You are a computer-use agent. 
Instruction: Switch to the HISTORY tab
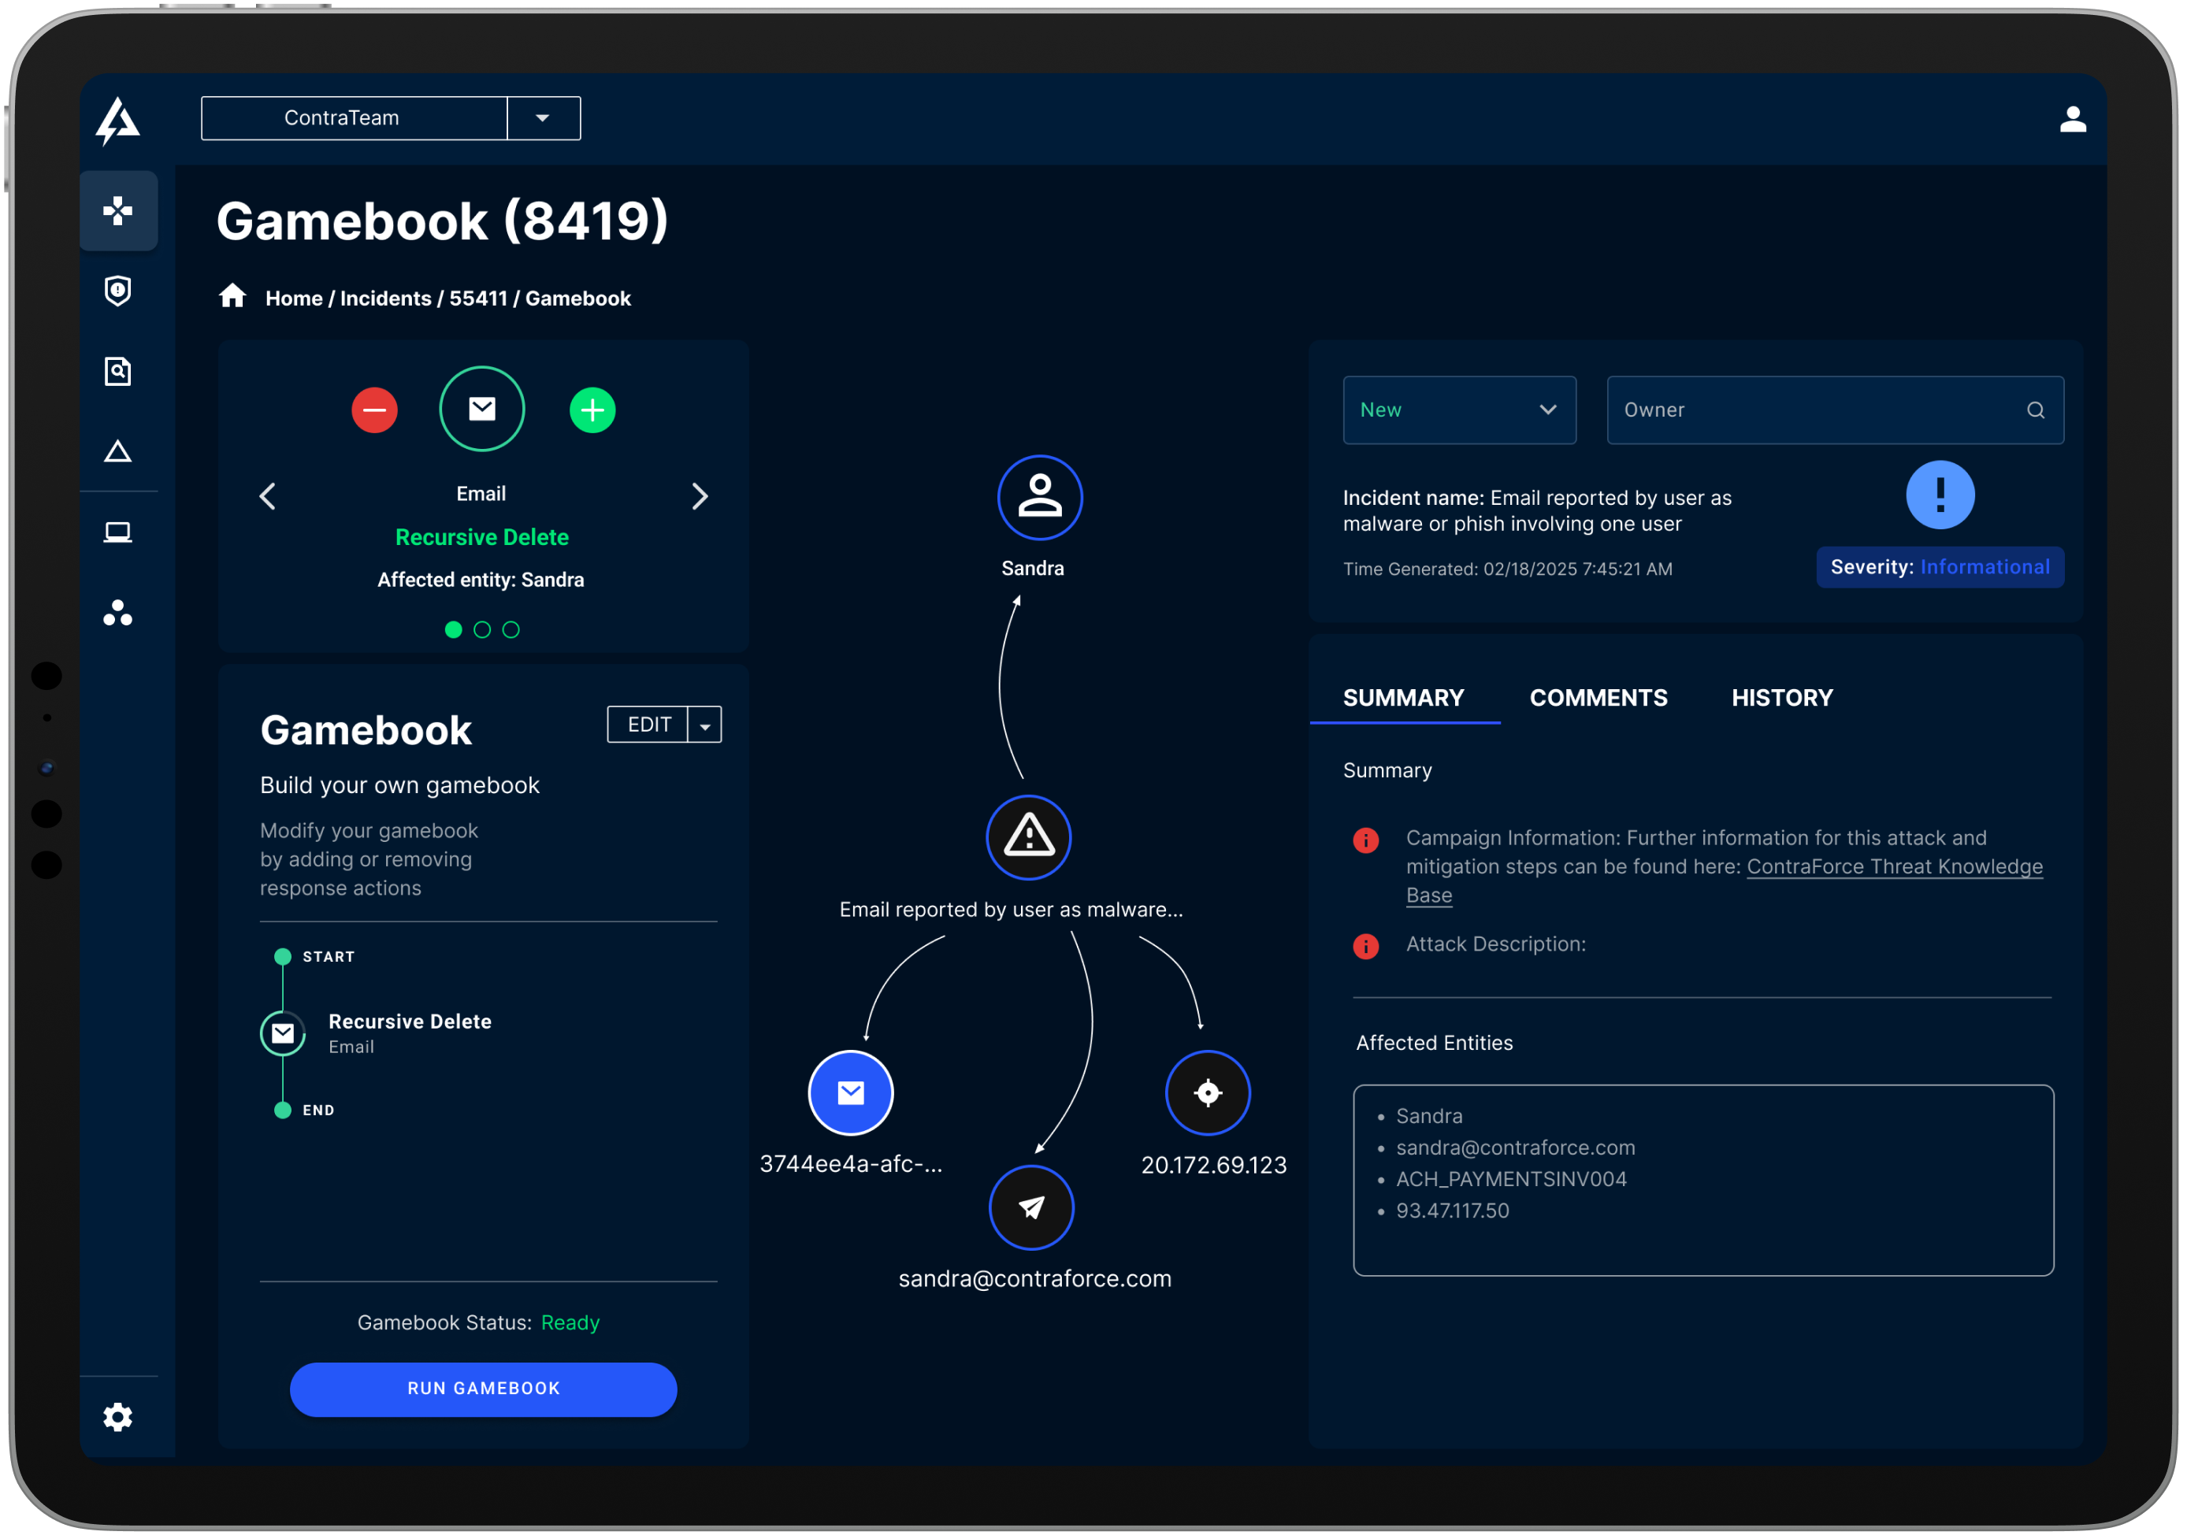[1781, 698]
